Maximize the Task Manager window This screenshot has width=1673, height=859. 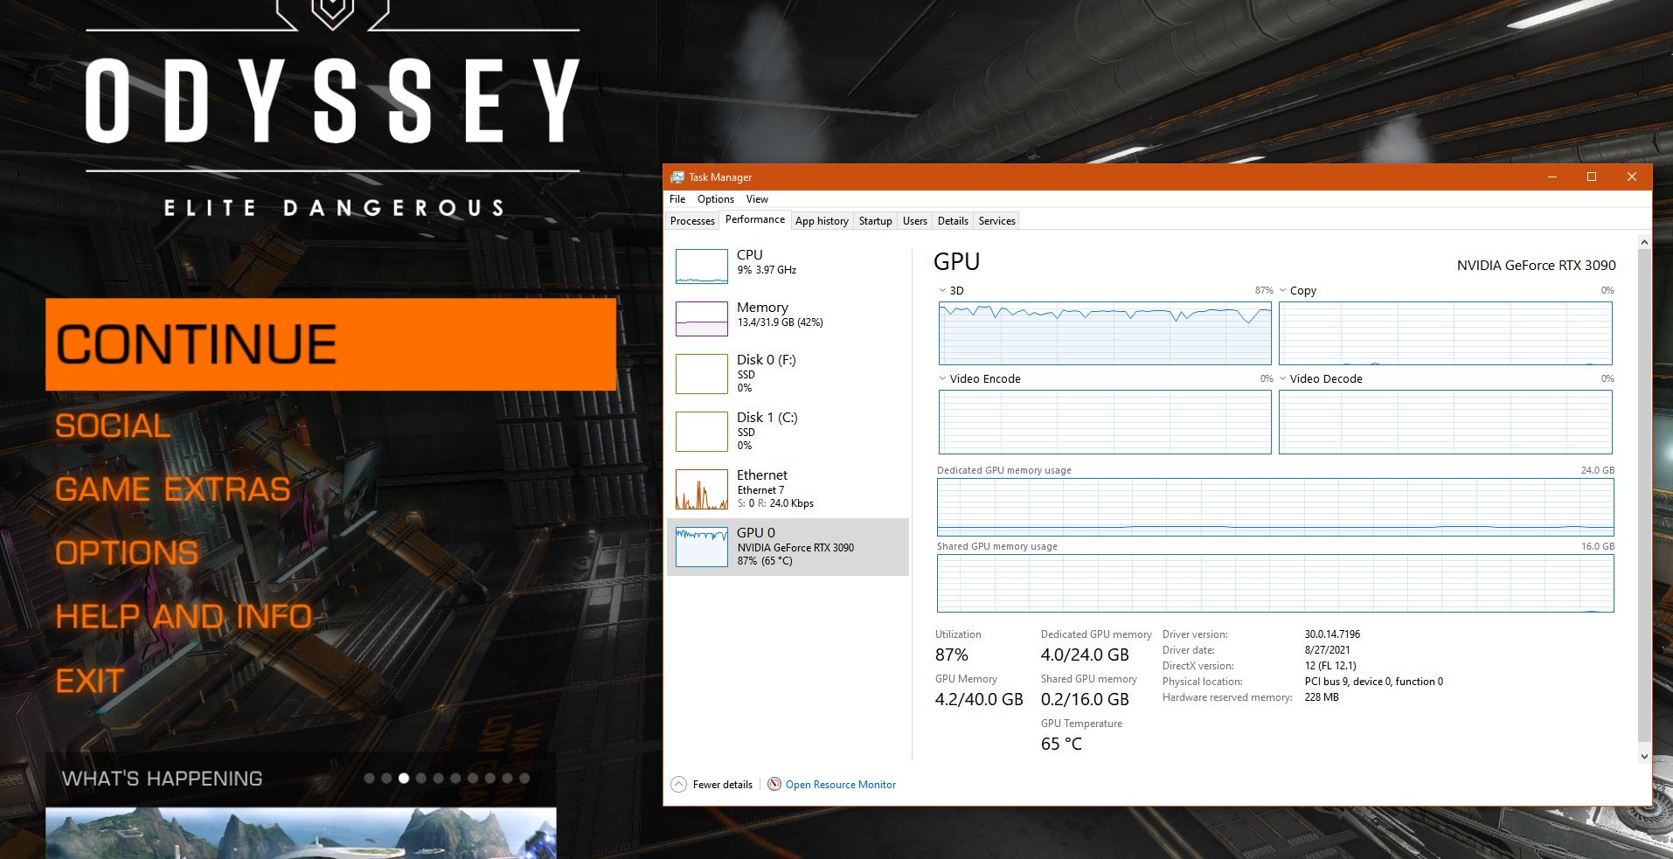[x=1592, y=177]
